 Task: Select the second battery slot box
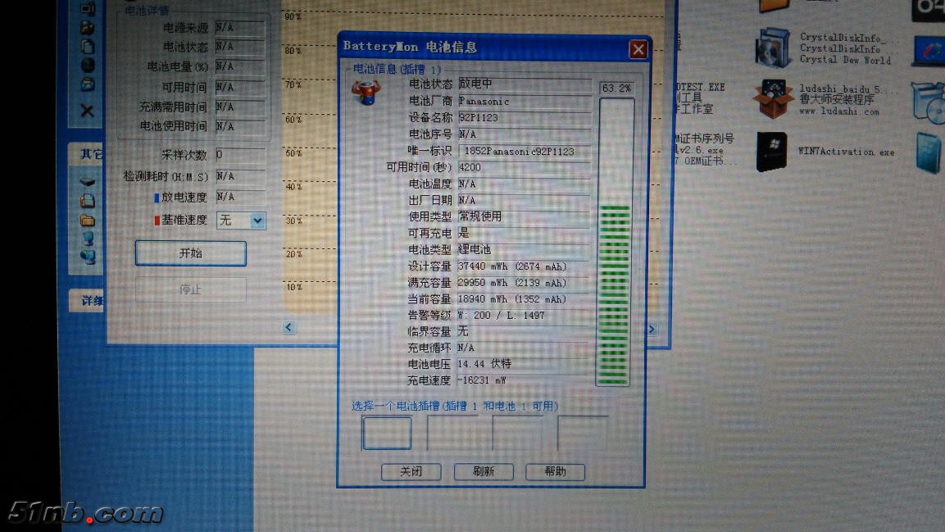452,433
